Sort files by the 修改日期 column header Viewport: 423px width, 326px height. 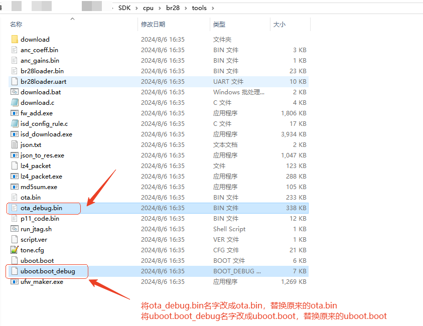coord(153,24)
